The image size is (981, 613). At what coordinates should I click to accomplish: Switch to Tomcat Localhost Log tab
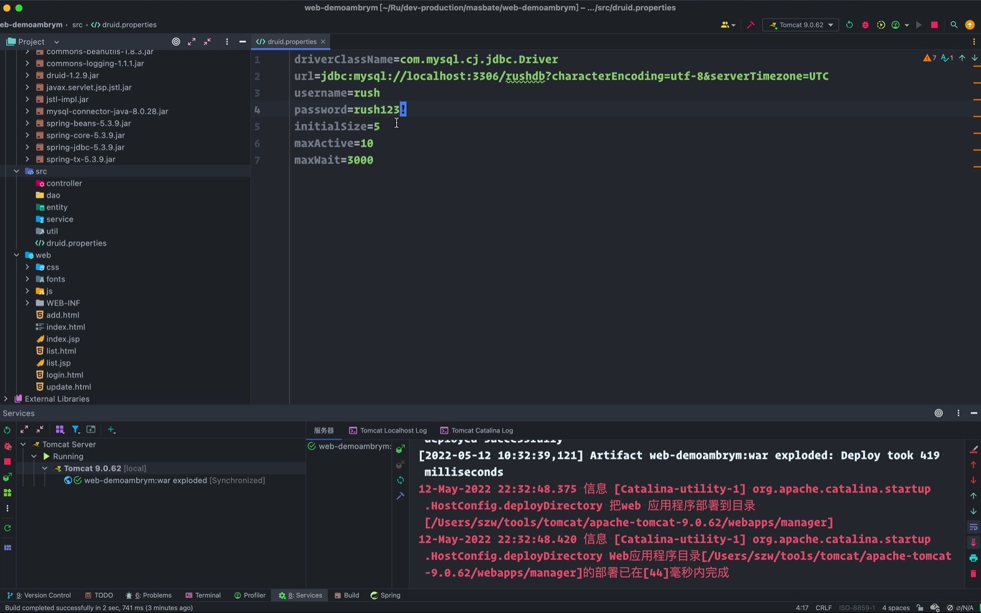pyautogui.click(x=388, y=430)
